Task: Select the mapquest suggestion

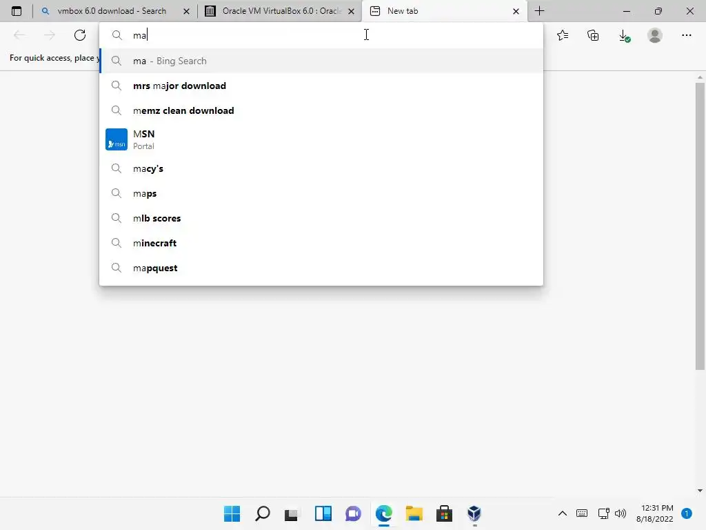Action: 321,268
